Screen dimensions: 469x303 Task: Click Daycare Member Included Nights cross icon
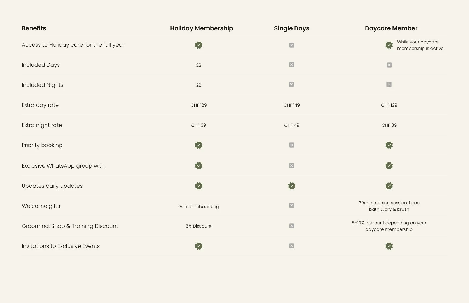click(x=389, y=84)
